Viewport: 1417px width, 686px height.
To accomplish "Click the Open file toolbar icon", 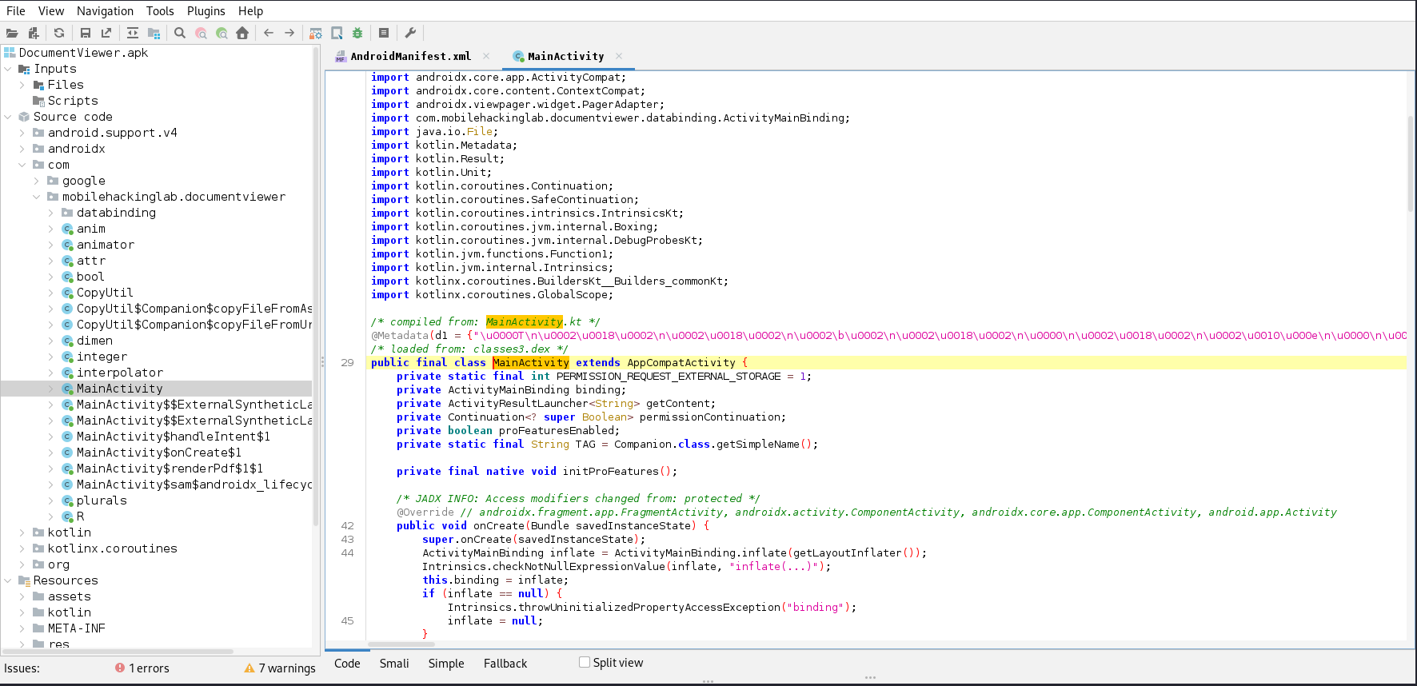I will 12,33.
